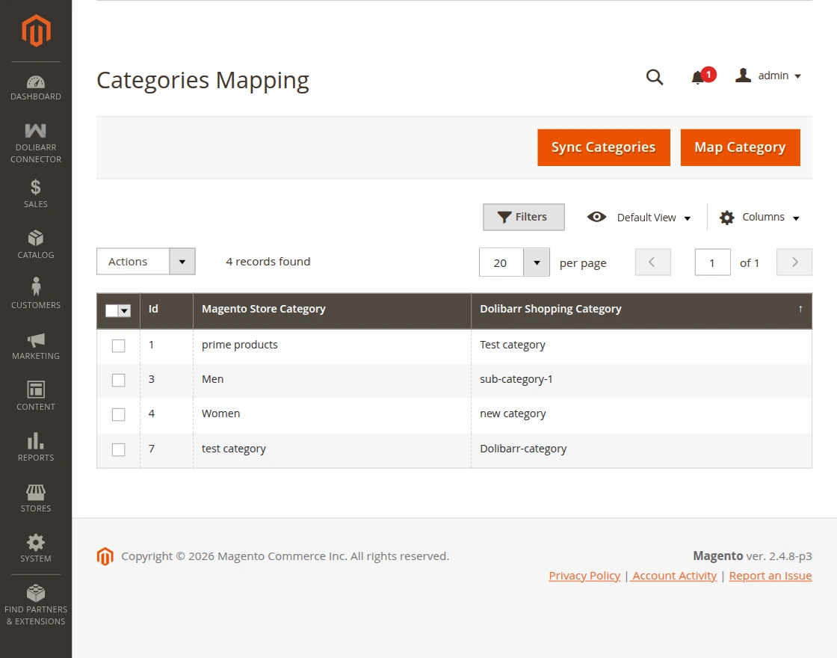Open the per page count dropdown

(514, 262)
